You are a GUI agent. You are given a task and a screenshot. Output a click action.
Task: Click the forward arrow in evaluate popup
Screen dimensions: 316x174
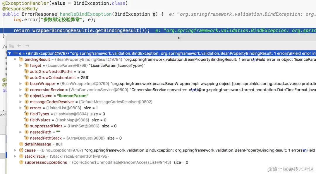coord(27,46)
